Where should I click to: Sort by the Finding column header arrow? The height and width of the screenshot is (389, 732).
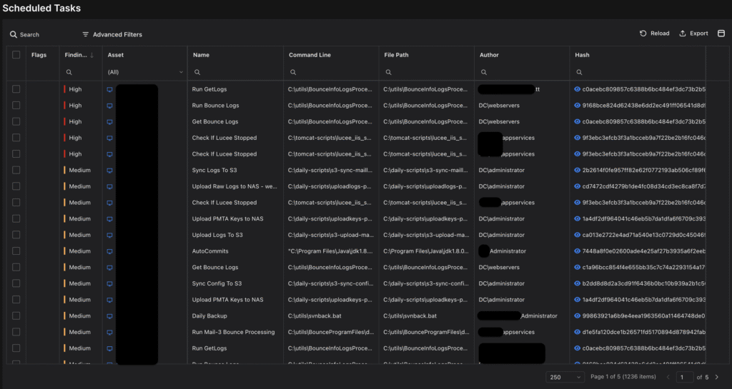91,55
